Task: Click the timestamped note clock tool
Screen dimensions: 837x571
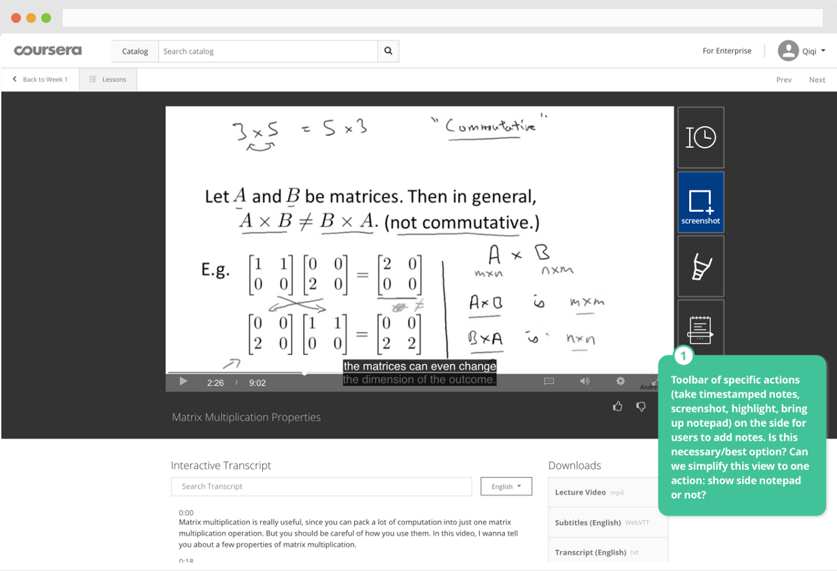Action: [x=701, y=137]
